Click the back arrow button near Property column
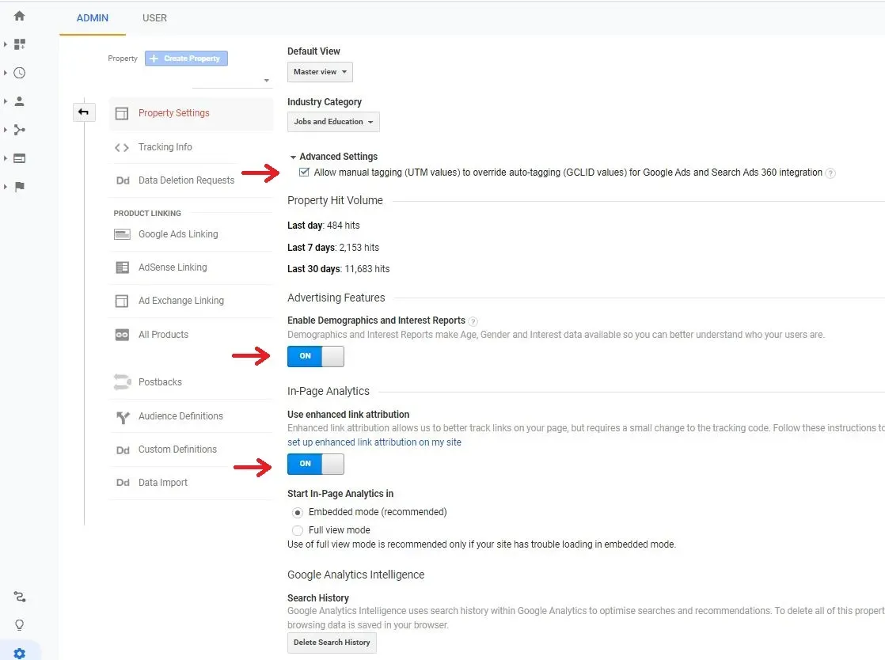885x660 pixels. 84,112
